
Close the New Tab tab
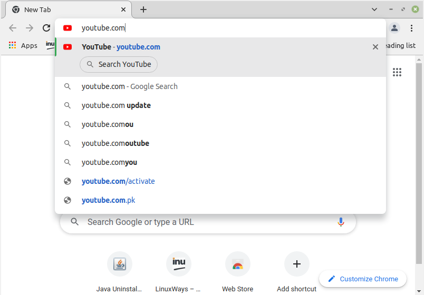[x=123, y=9]
